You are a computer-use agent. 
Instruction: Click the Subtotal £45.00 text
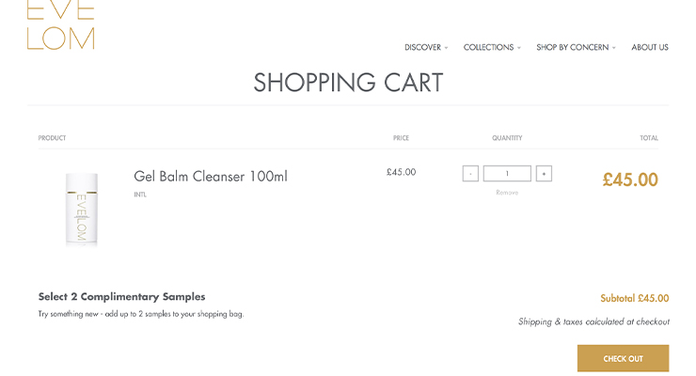tap(635, 299)
